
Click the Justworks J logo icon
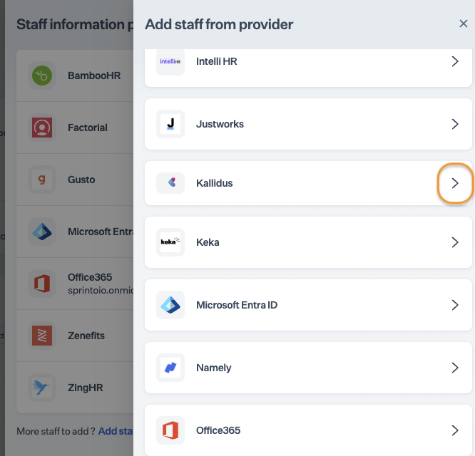tap(170, 124)
